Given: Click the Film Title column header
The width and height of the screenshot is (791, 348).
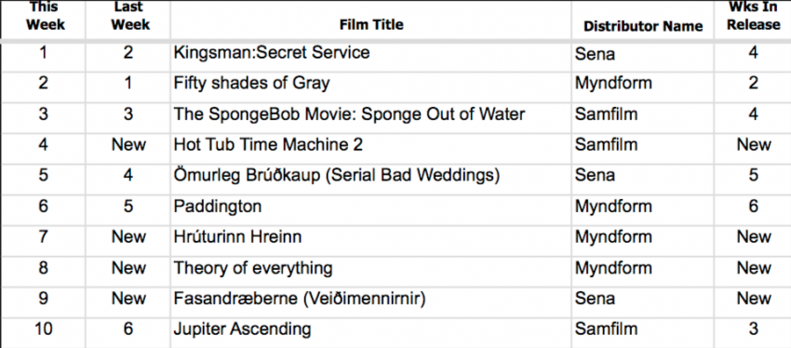Looking at the screenshot, I should [371, 24].
